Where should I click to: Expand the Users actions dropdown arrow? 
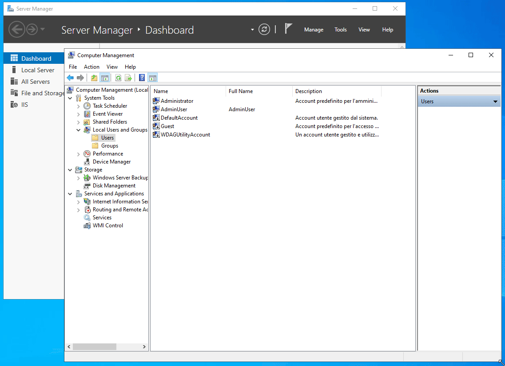tap(495, 101)
